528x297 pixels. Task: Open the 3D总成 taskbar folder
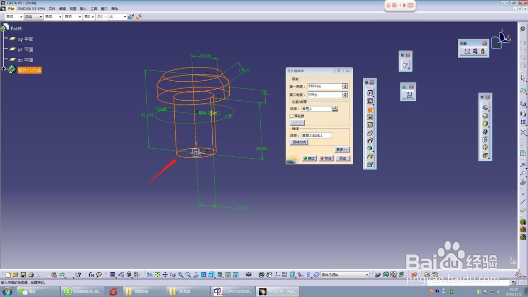tap(187, 291)
